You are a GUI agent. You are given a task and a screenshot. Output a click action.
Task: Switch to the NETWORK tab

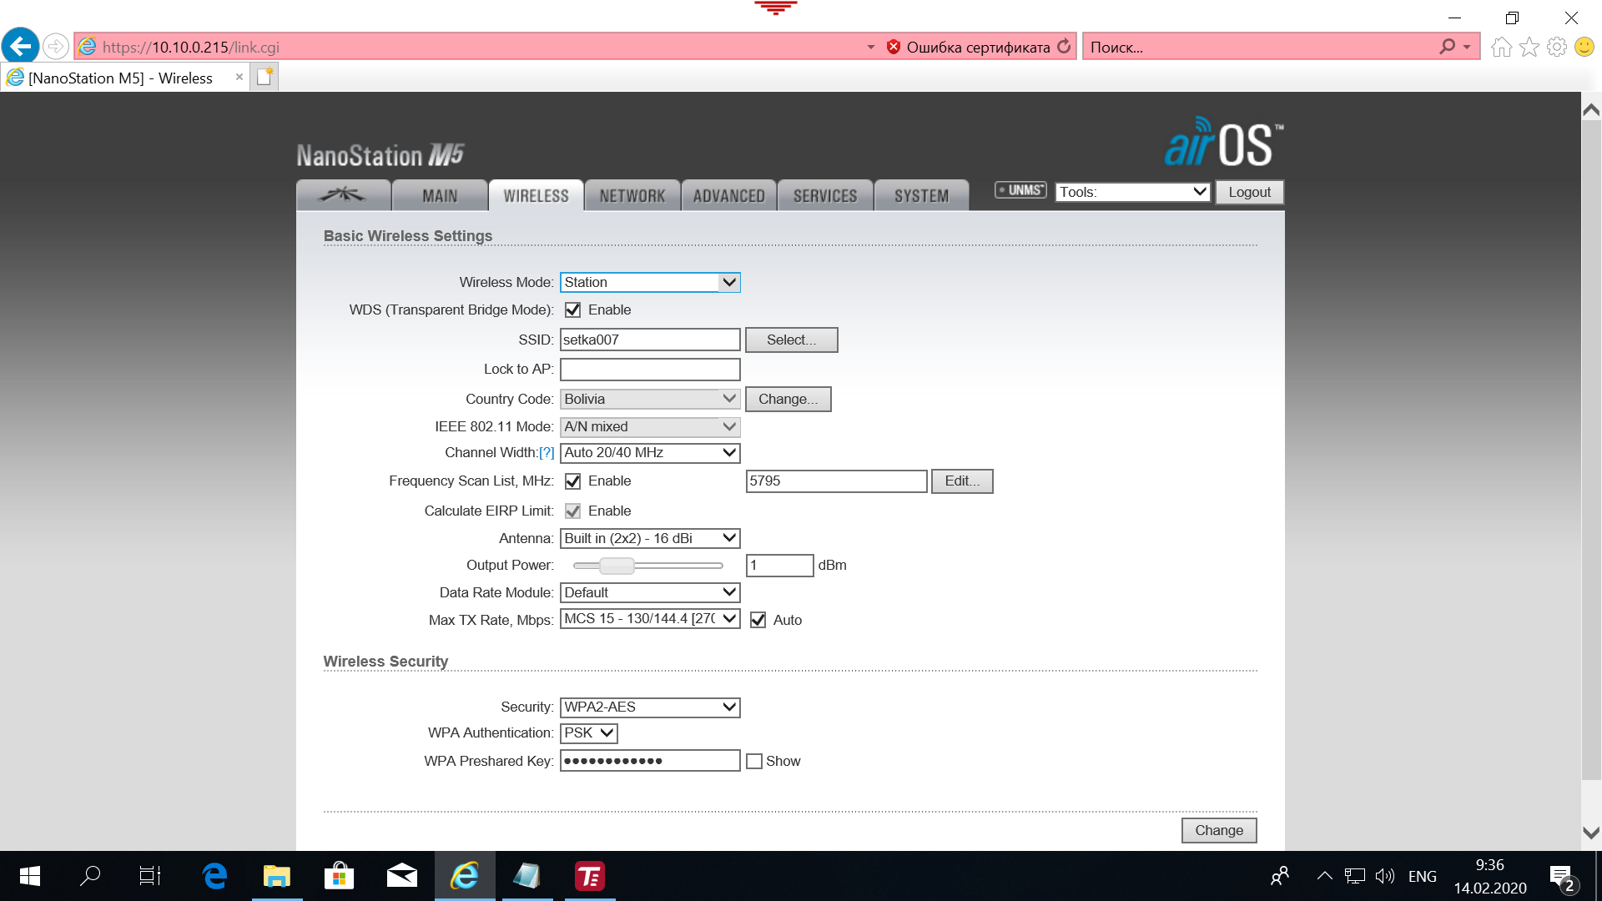coord(632,195)
